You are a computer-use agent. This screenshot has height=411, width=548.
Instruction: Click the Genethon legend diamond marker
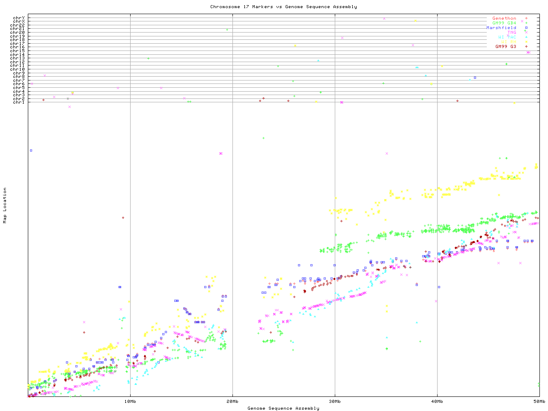tap(526, 18)
